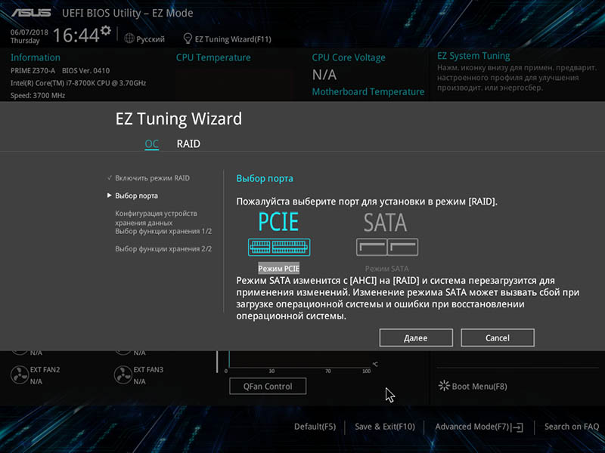Switch to the OC tab
Screen dimensions: 605x453
pyautogui.click(x=152, y=143)
